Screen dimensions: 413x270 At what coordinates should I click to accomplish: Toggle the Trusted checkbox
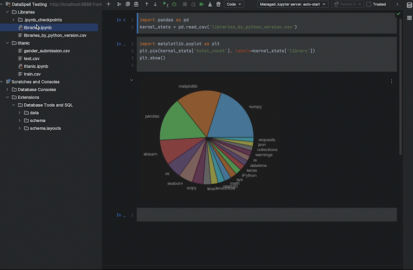click(369, 4)
